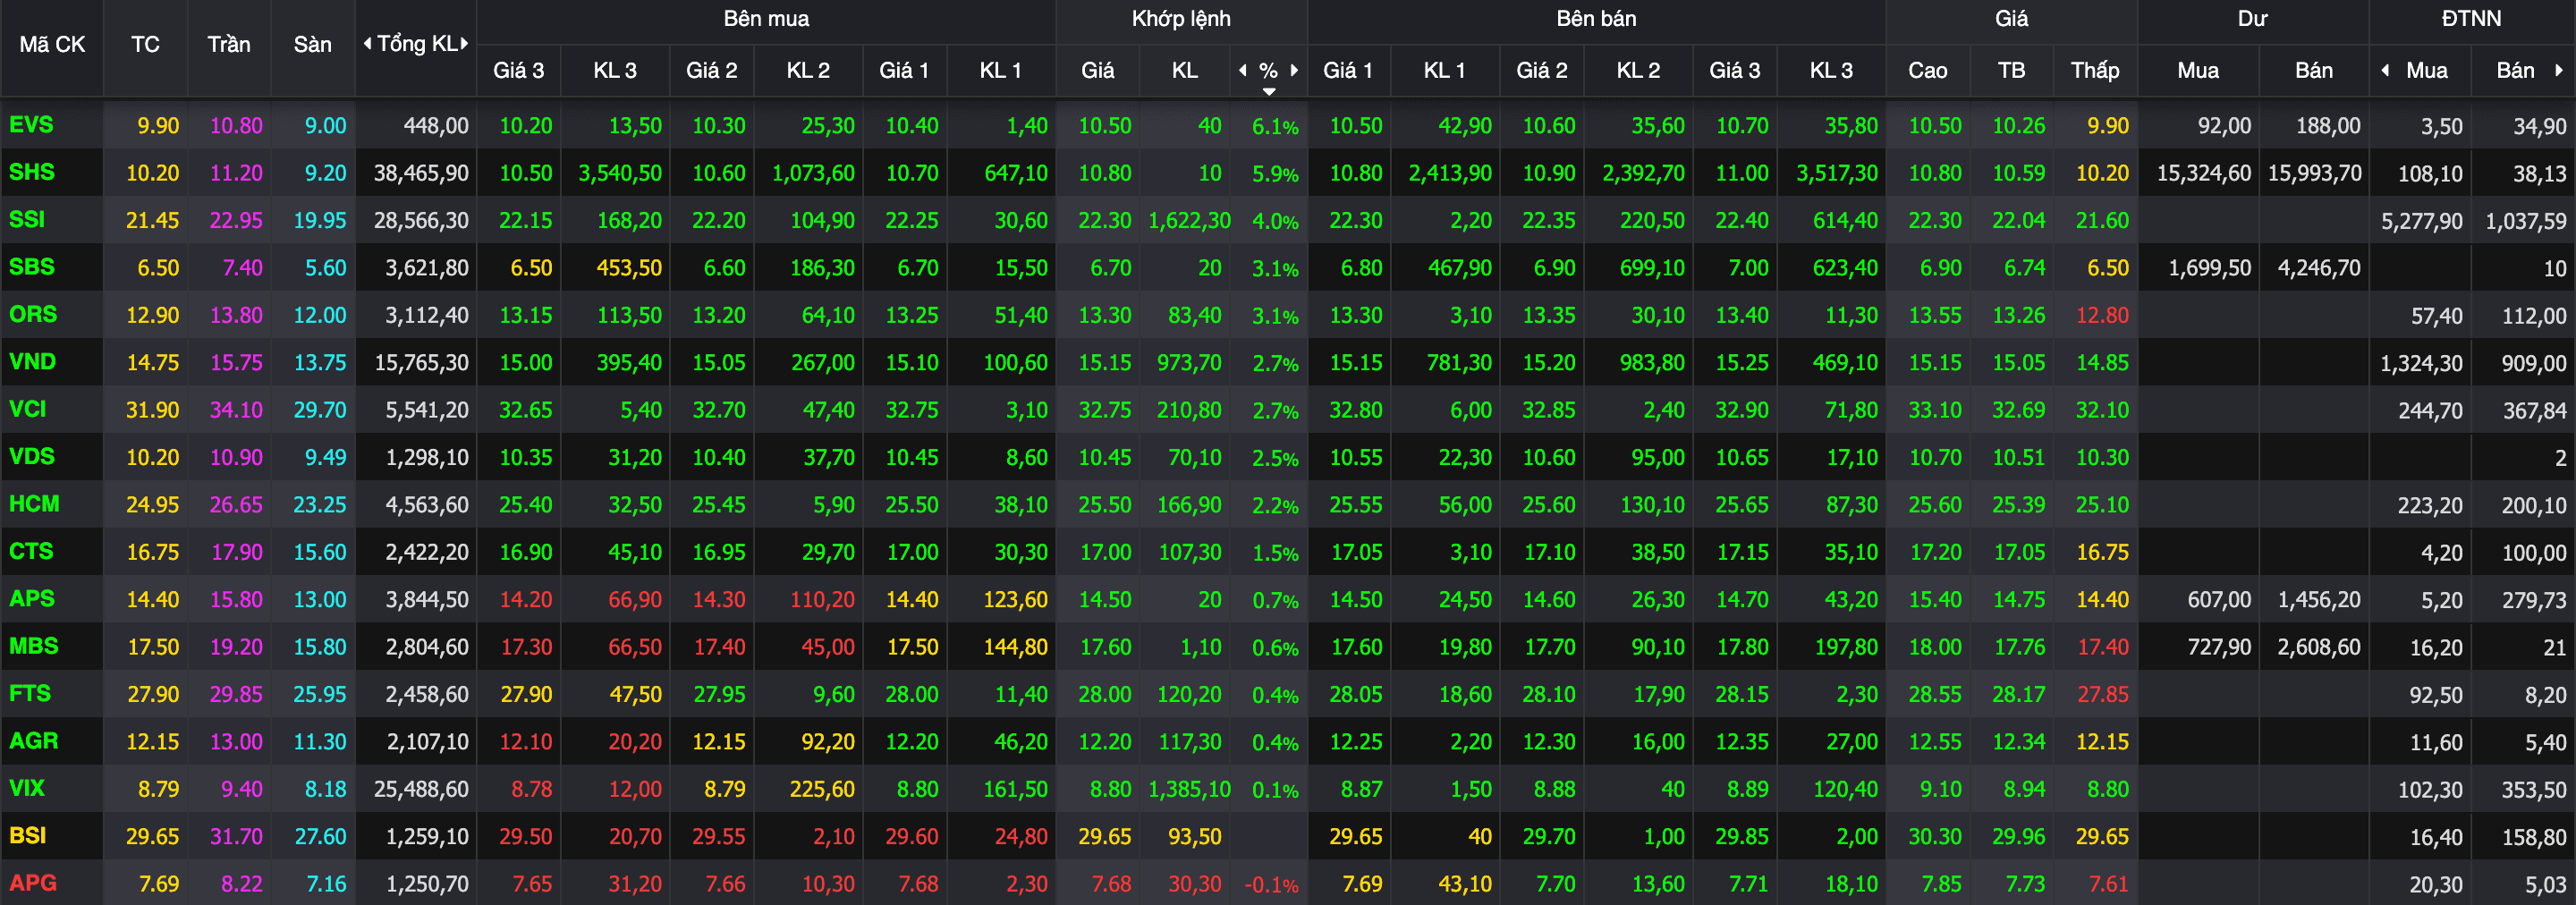Viewport: 2576px width, 905px height.
Task: Click right arrow beside Tổng KL header
Action: pos(465,43)
